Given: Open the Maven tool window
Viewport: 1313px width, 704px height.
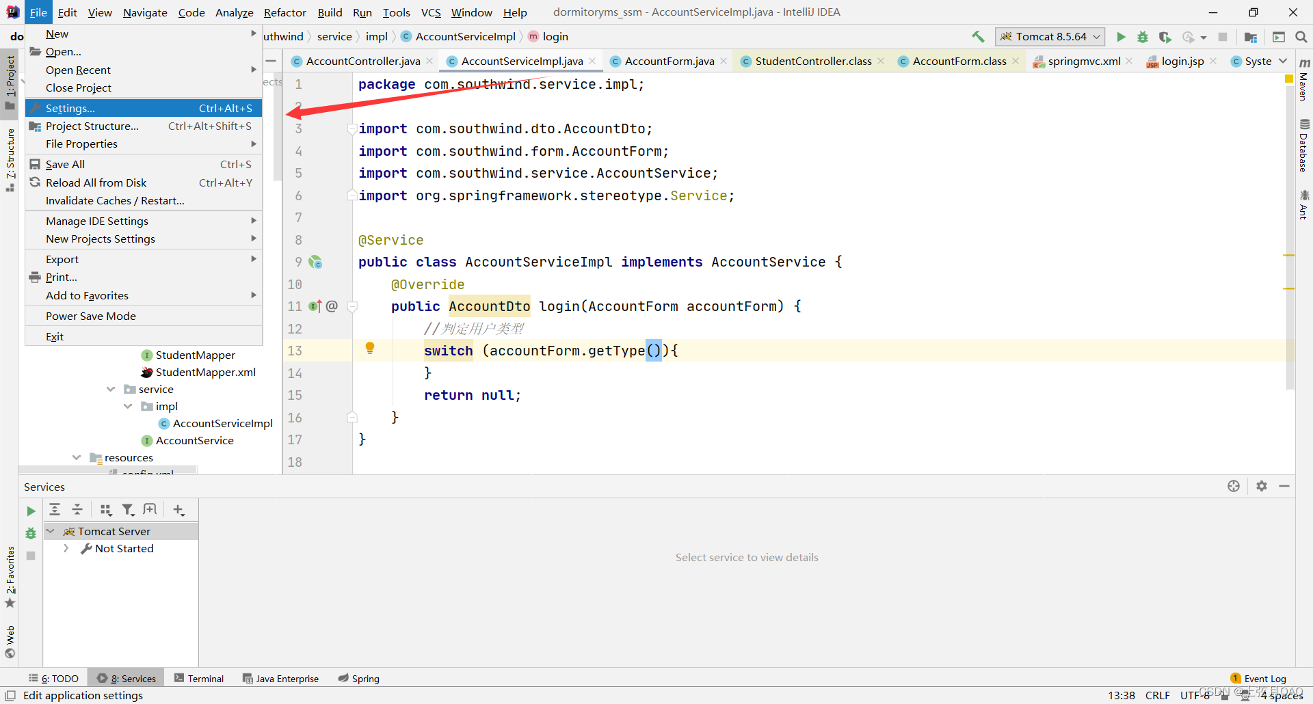Looking at the screenshot, I should 1304,81.
